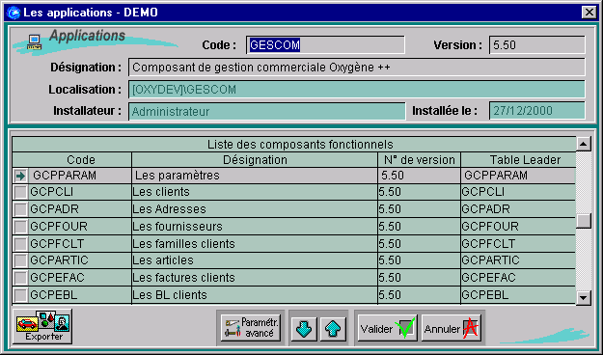This screenshot has height=355, width=603.
Task: Click 'Les paramètres' cell
Action: tap(255, 176)
